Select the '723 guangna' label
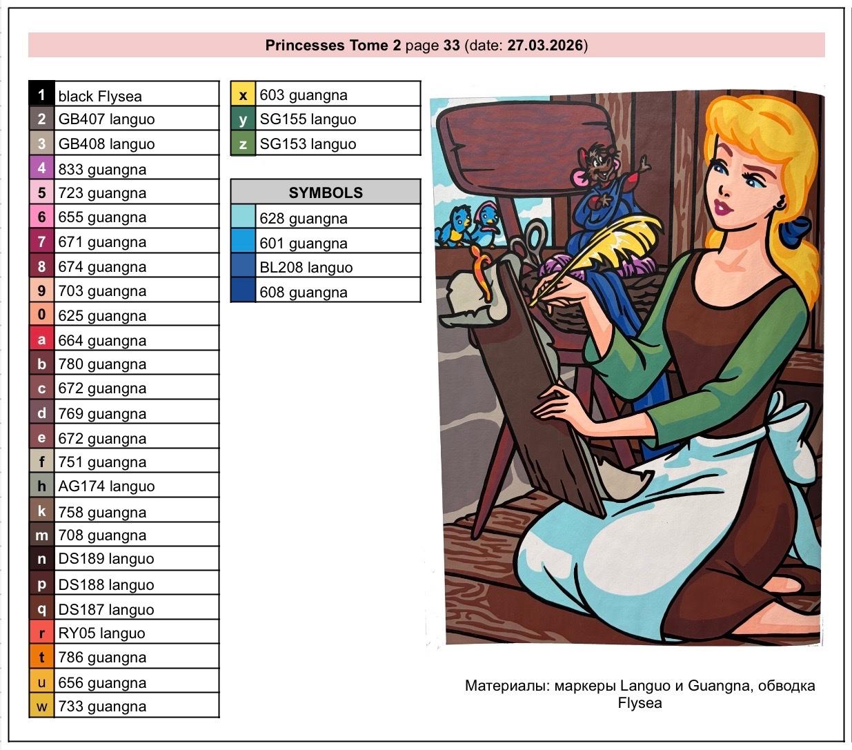Viewport: 852px width, 750px height. point(102,193)
